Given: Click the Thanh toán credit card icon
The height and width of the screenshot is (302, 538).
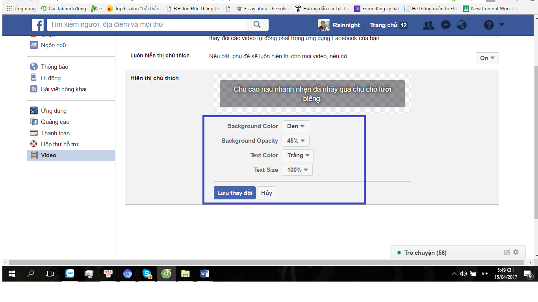Looking at the screenshot, I should [x=34, y=133].
